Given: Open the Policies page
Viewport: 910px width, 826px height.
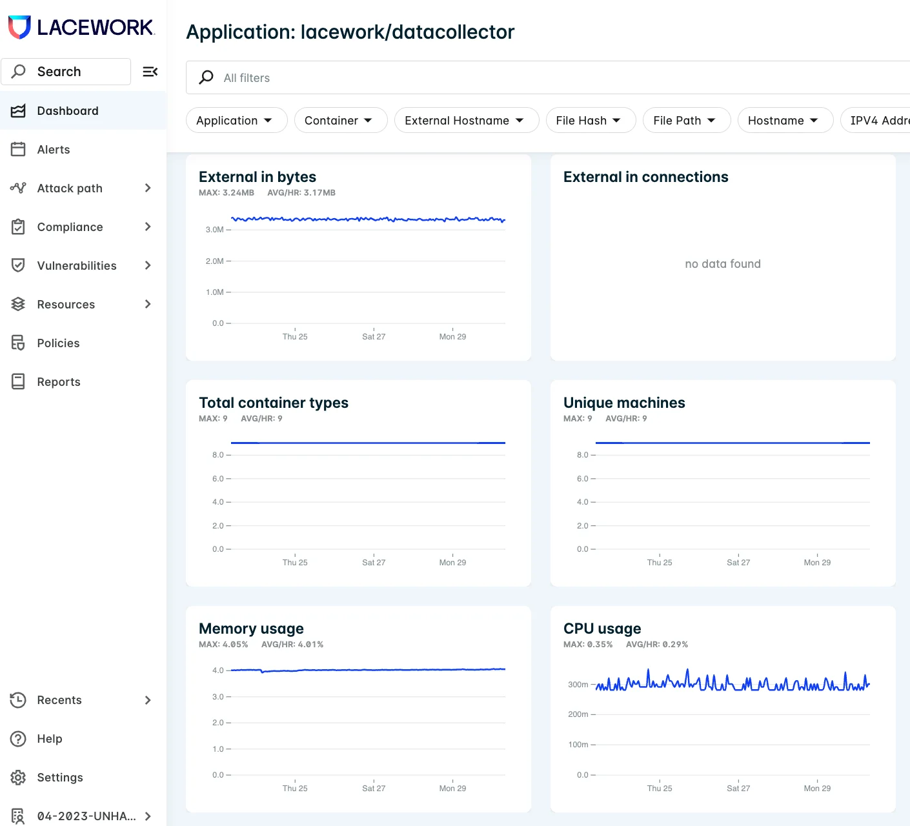Looking at the screenshot, I should [x=83, y=343].
